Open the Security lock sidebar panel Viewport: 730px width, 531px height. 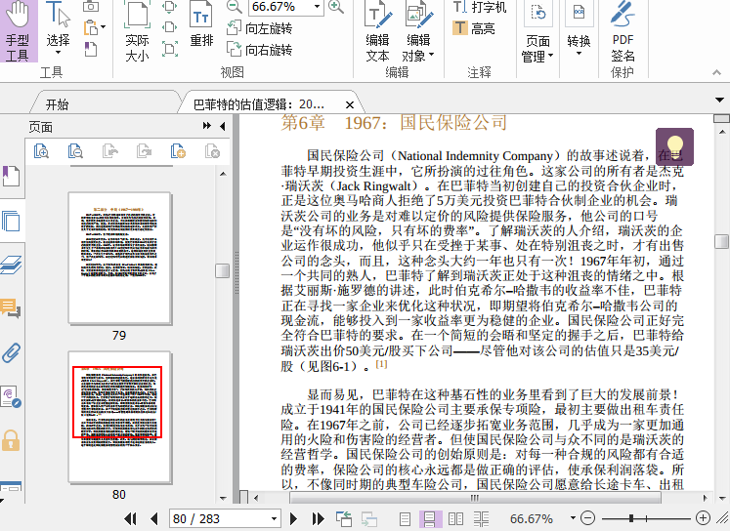(x=11, y=440)
